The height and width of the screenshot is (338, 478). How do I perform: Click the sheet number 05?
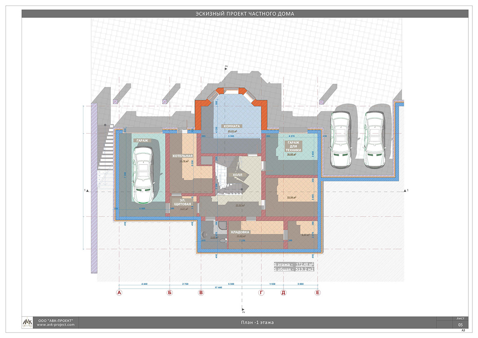(x=460, y=325)
